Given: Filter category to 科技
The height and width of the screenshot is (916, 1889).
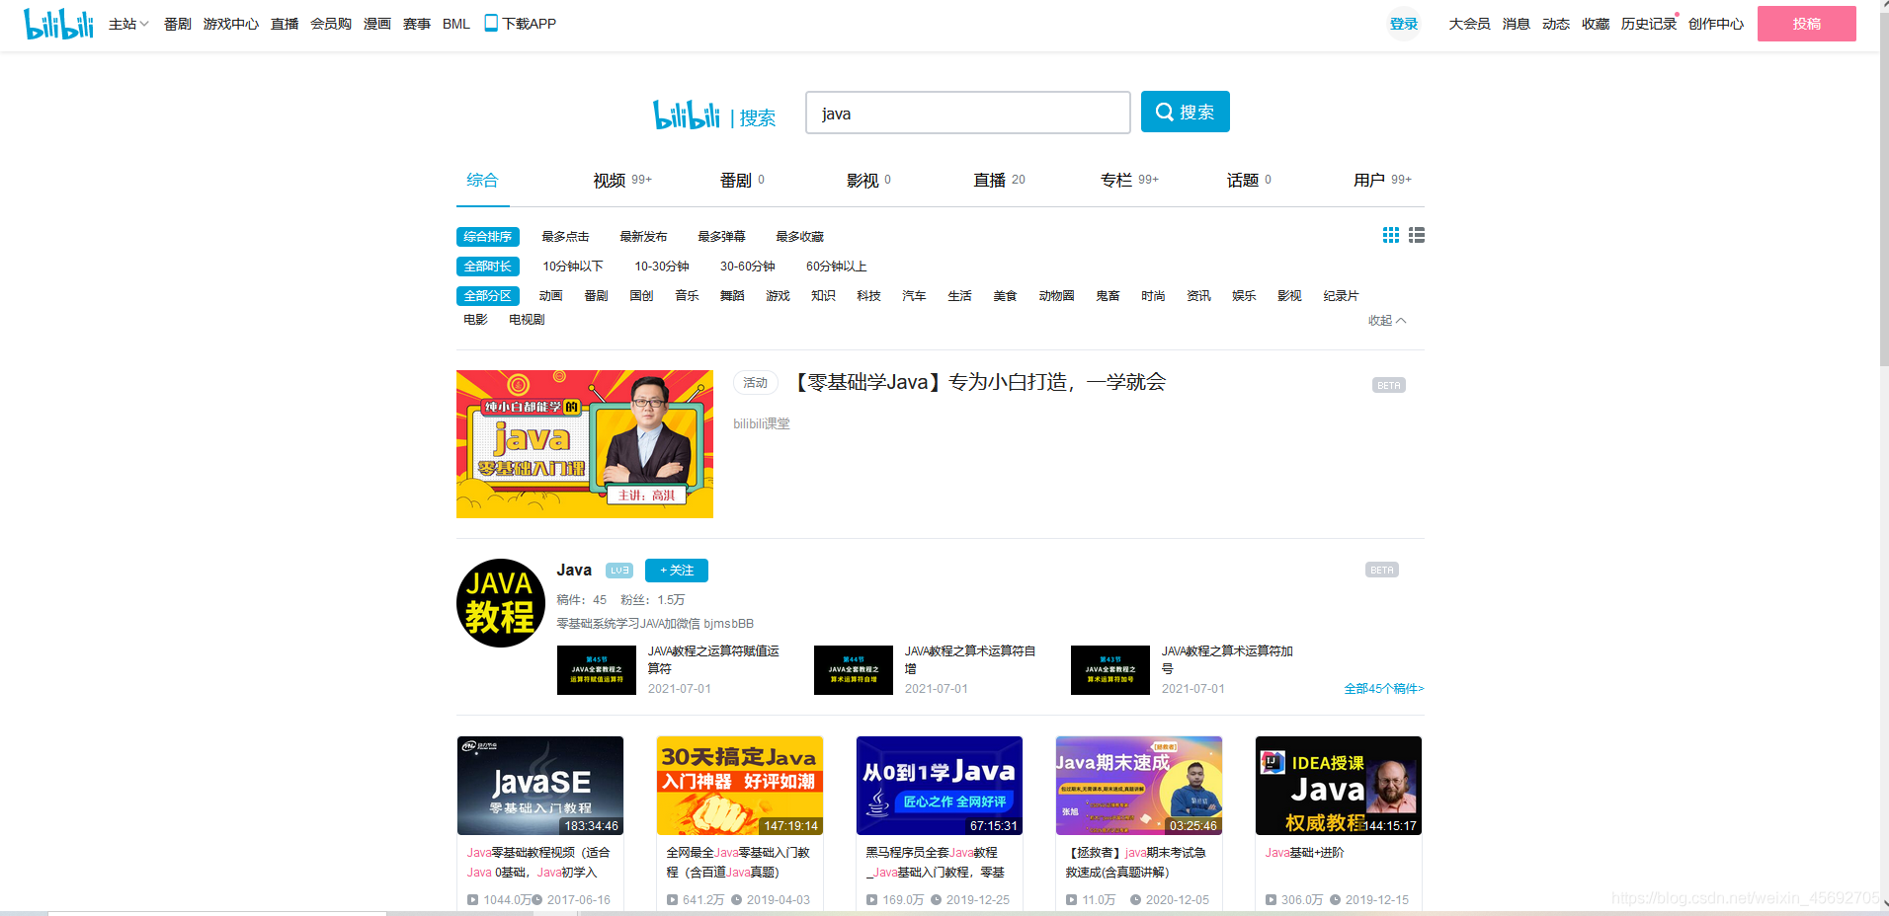Looking at the screenshot, I should (868, 296).
